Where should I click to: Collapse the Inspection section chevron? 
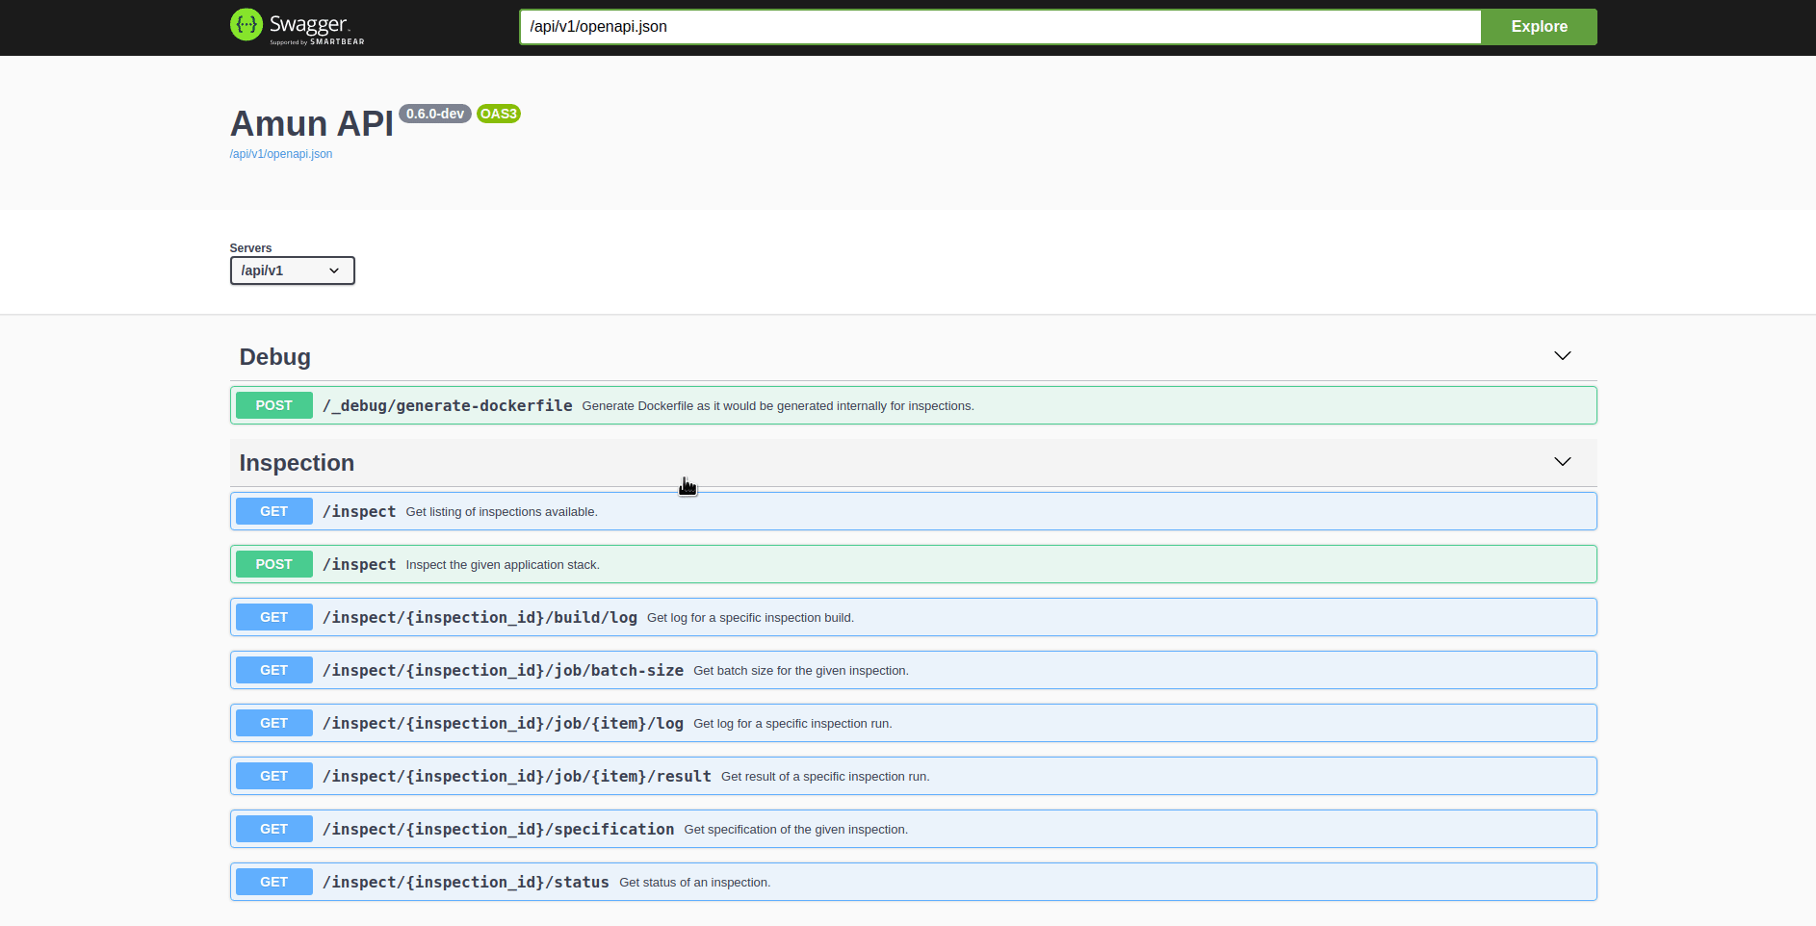(x=1562, y=462)
